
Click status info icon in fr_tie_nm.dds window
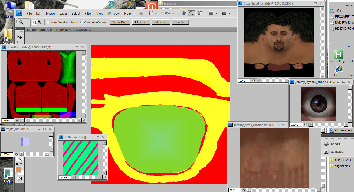16,154
